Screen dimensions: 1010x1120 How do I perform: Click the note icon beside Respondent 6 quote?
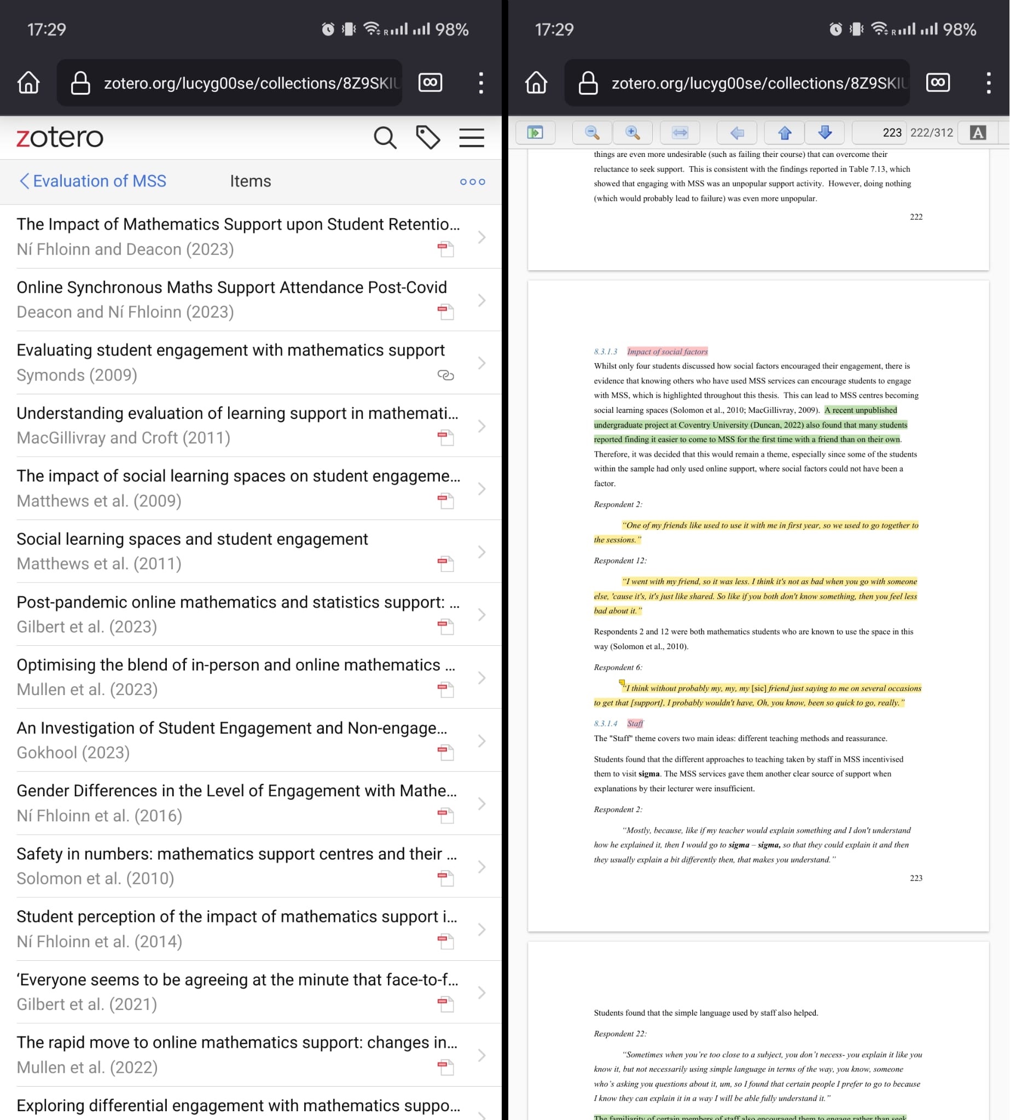(622, 684)
